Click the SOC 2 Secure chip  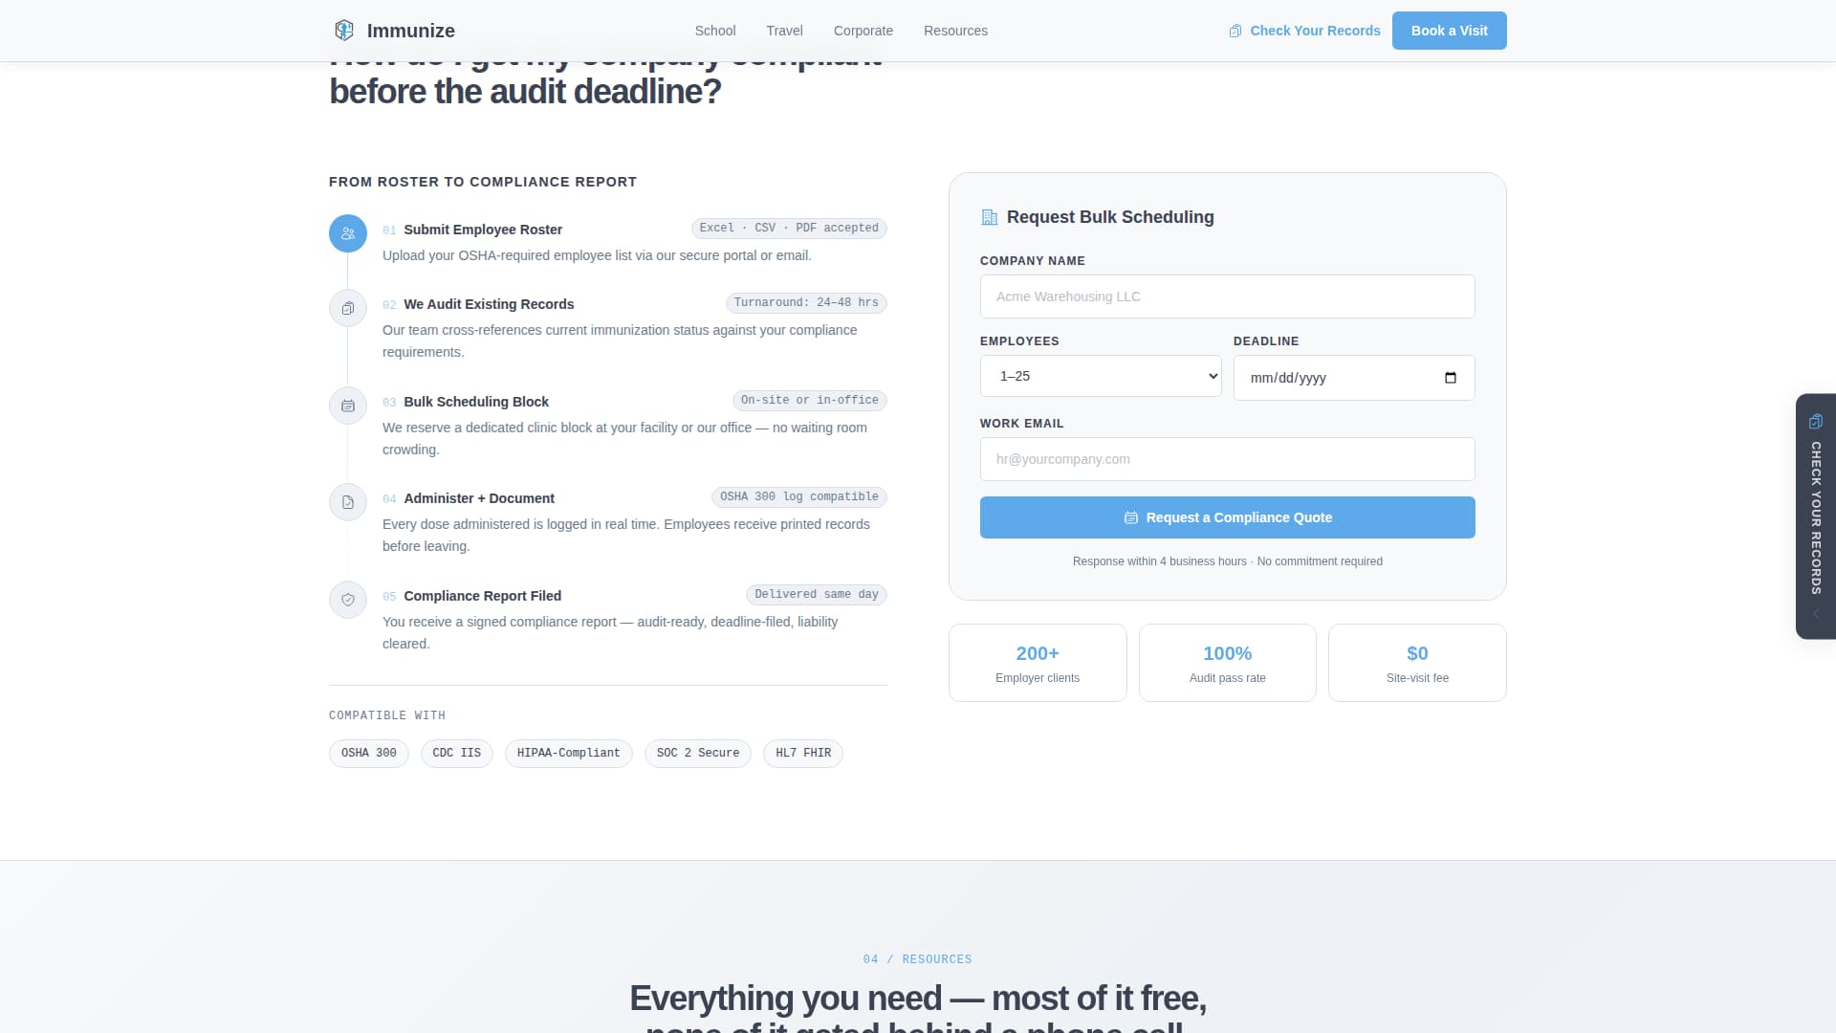click(x=697, y=753)
